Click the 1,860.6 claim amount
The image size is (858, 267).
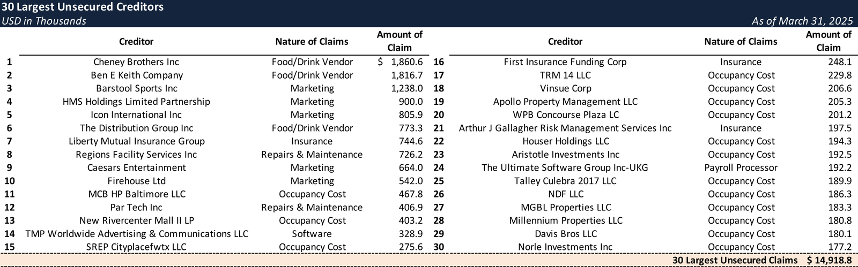(406, 62)
